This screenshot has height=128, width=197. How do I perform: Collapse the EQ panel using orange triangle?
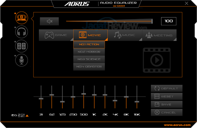(x=27, y=115)
